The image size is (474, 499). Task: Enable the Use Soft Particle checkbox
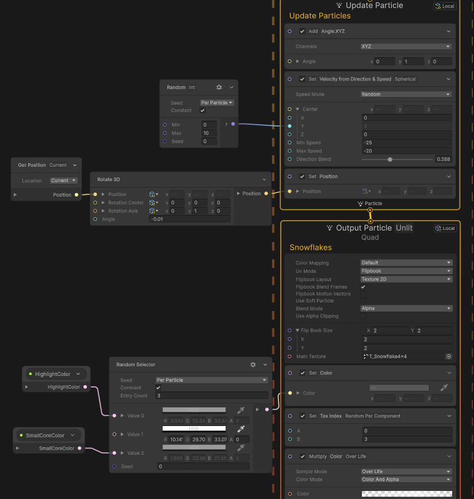click(x=363, y=301)
